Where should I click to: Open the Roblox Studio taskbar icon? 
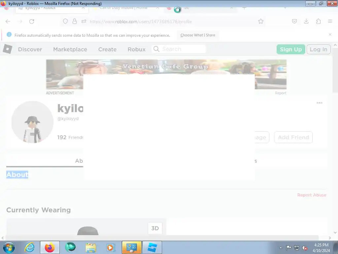pyautogui.click(x=152, y=247)
